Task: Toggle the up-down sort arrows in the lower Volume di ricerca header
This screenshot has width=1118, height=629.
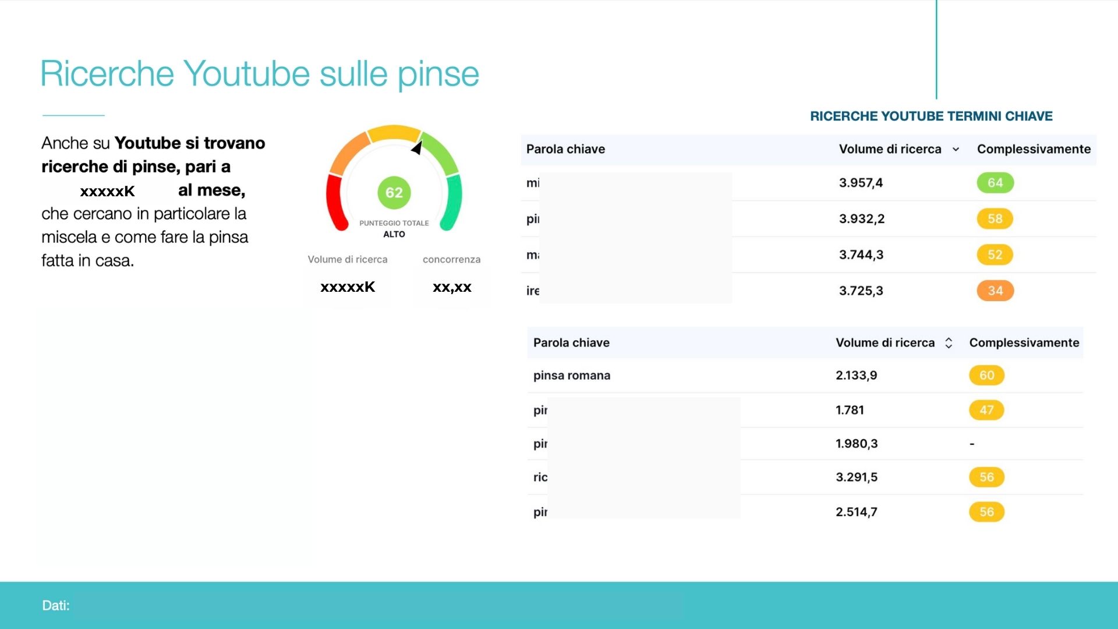Action: tap(949, 343)
